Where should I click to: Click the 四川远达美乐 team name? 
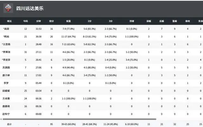coord(30,9)
